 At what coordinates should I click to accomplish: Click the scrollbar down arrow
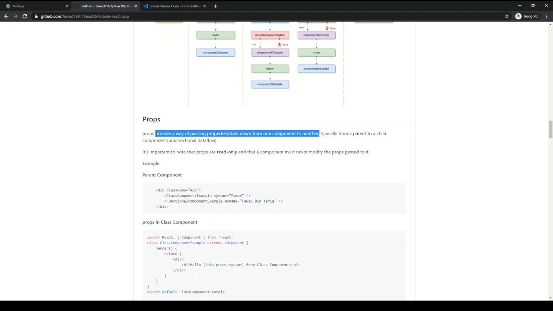(x=550, y=298)
